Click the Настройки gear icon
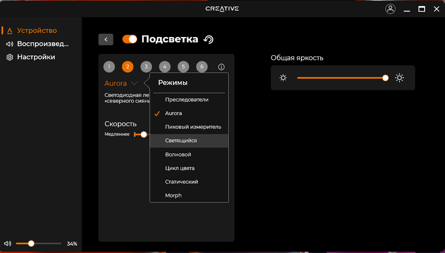The height and width of the screenshot is (253, 445). (10, 57)
